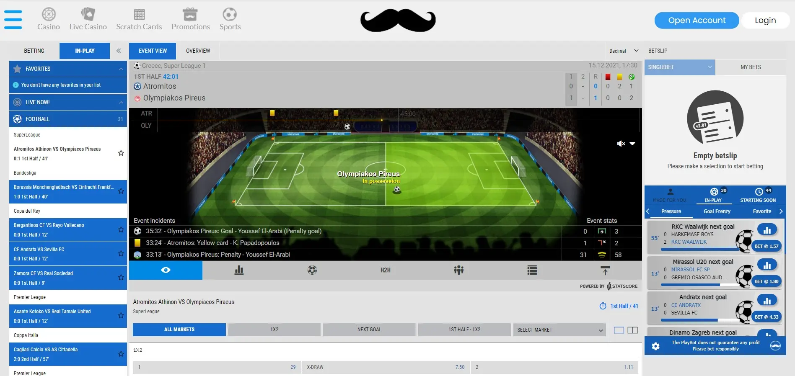Favorite CE Andratx vs Sevilla FC

tap(121, 253)
